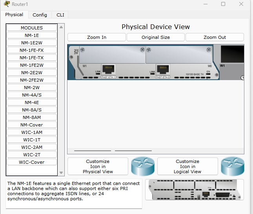Choose the NM-1FE-FX module
Screen dimensions: 253x214
point(32,50)
